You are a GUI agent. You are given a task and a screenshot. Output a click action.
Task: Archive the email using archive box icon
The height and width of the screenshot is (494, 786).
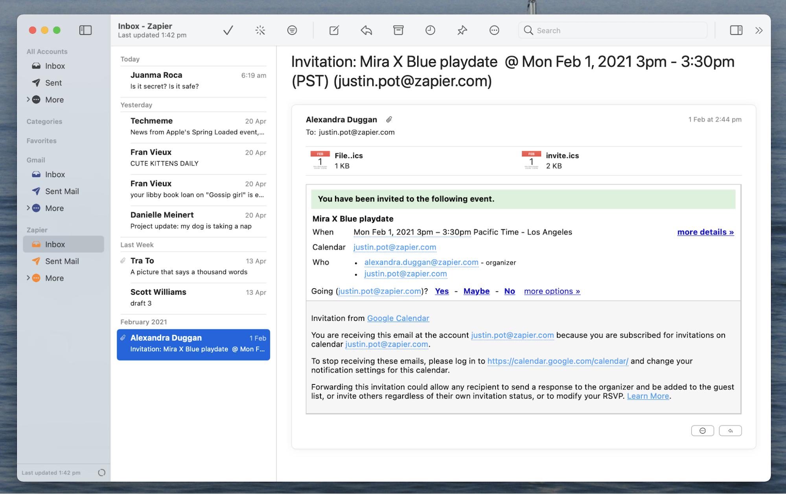[x=398, y=30]
